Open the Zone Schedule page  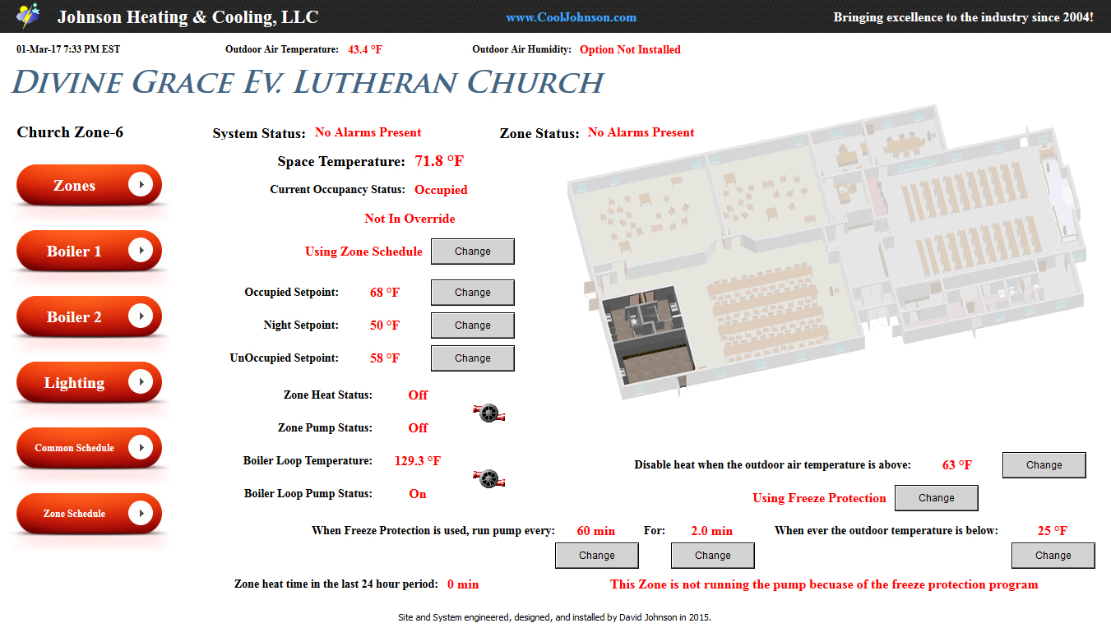[89, 514]
